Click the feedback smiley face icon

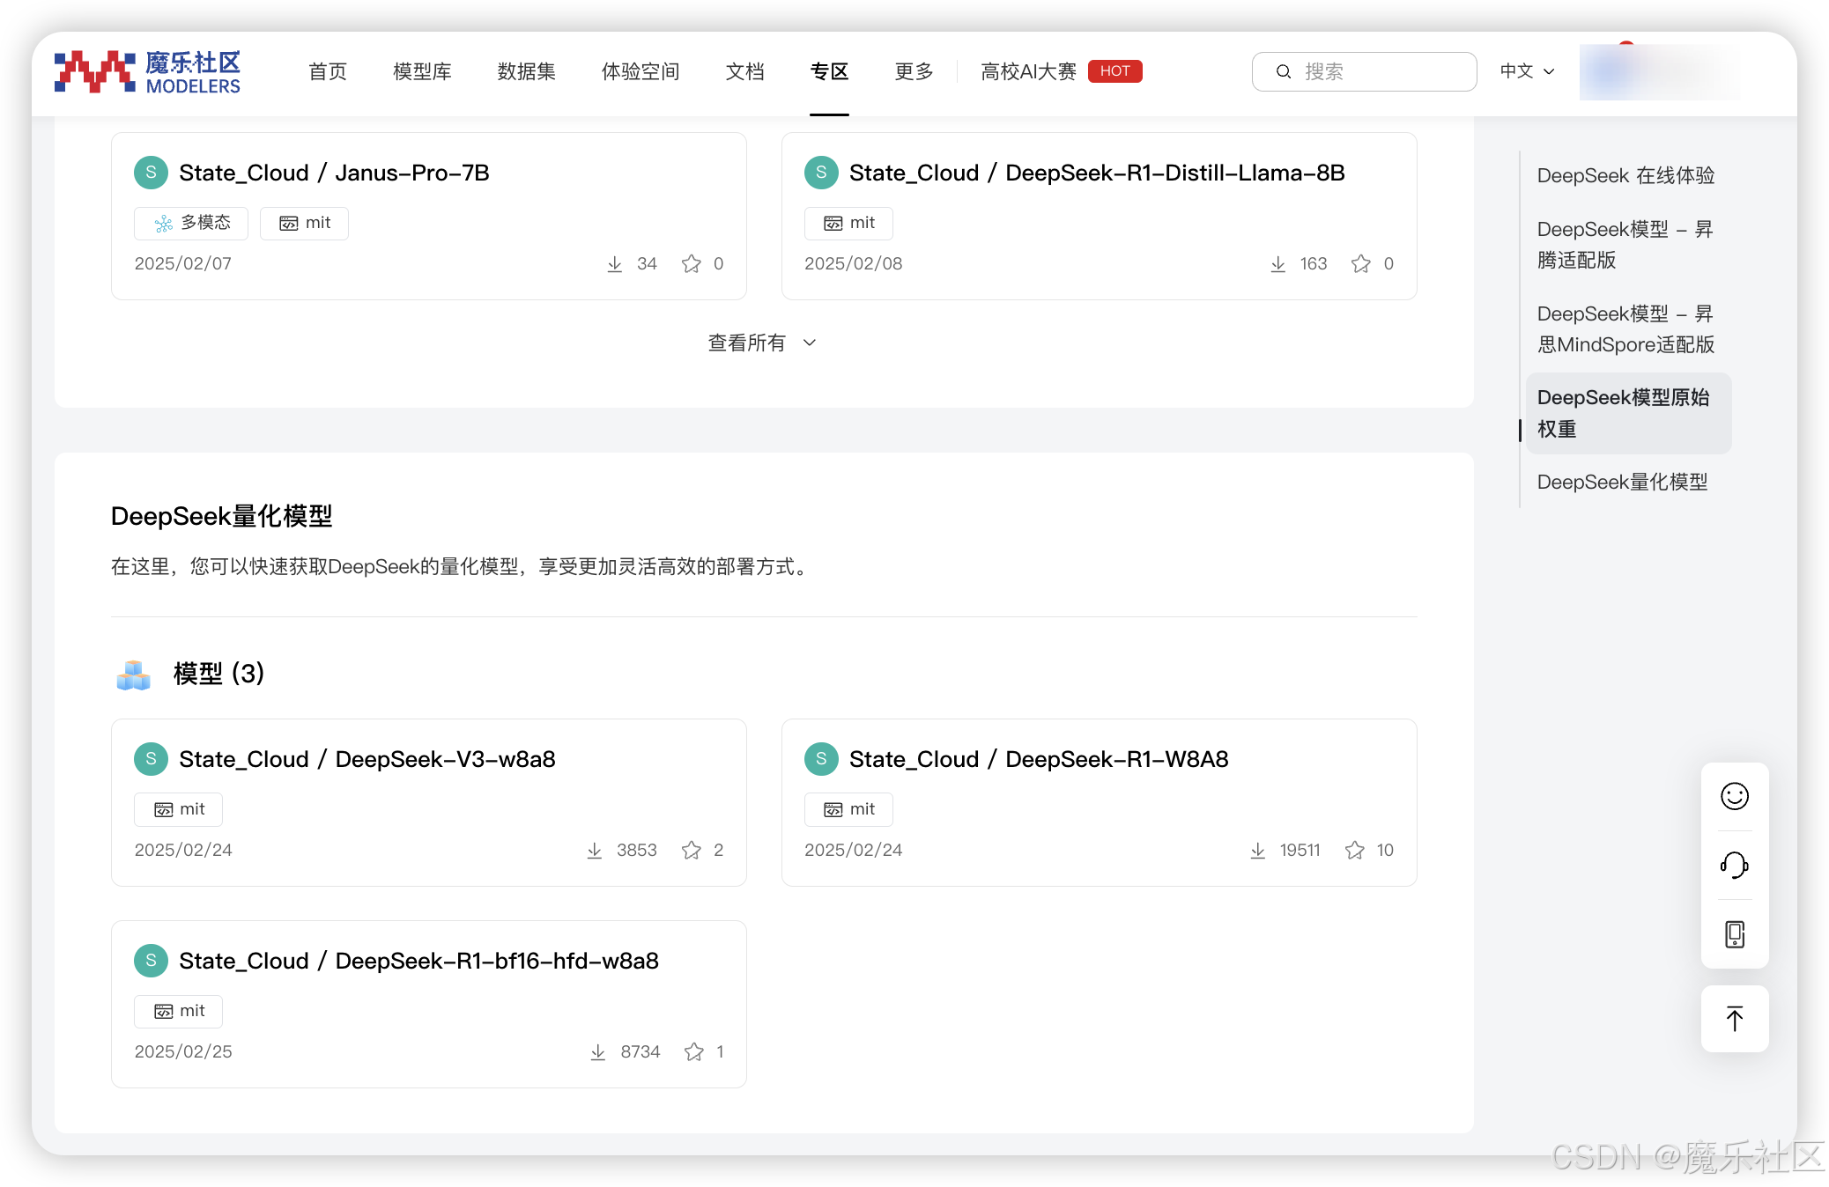click(x=1734, y=796)
